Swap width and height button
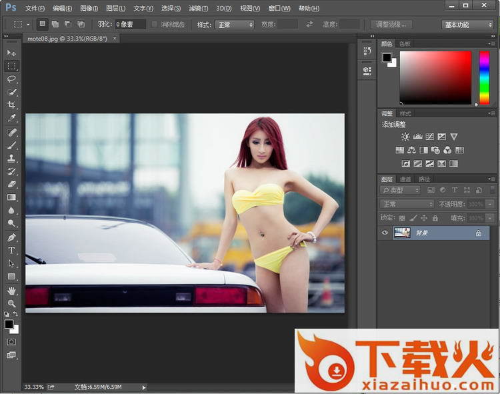The image size is (500, 394). pyautogui.click(x=309, y=24)
